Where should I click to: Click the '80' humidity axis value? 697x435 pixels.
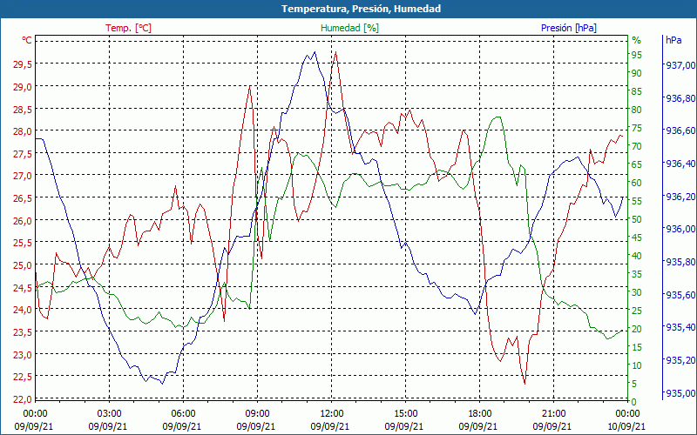click(637, 110)
